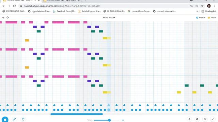Screen dimensions: 218x122
Task: Open the Feedback Form | M... bookmark
Action: [x=64, y=11]
